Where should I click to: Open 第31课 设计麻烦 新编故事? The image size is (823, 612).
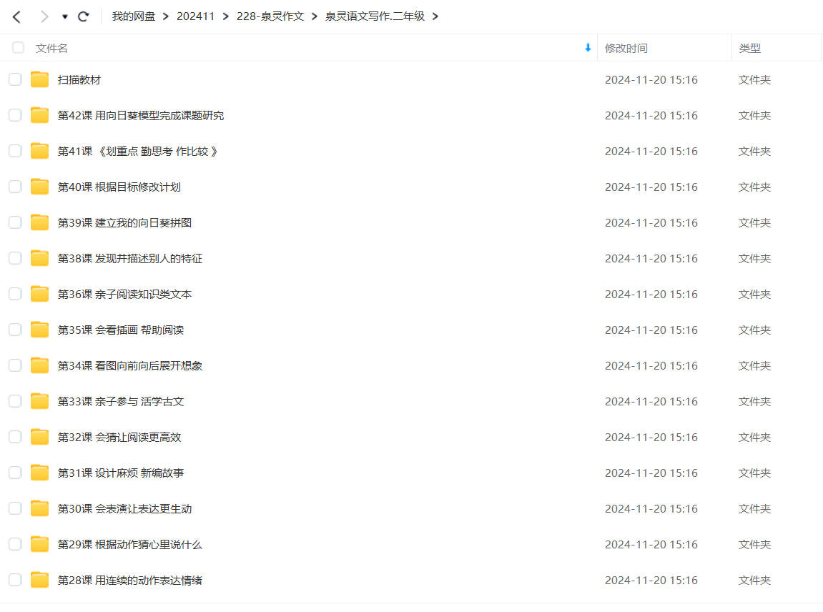tap(121, 473)
